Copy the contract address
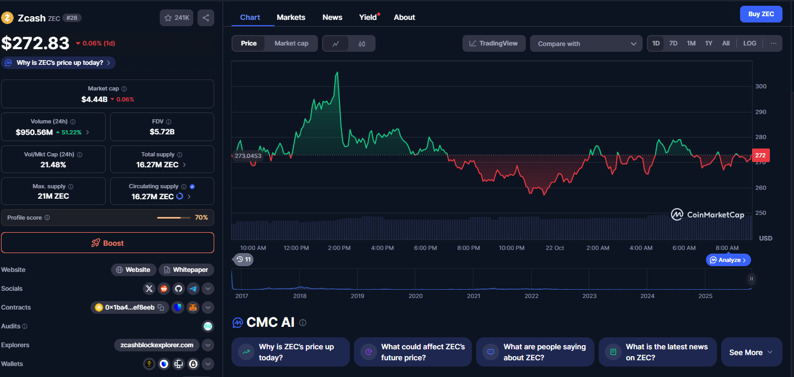The height and width of the screenshot is (377, 794). [161, 307]
